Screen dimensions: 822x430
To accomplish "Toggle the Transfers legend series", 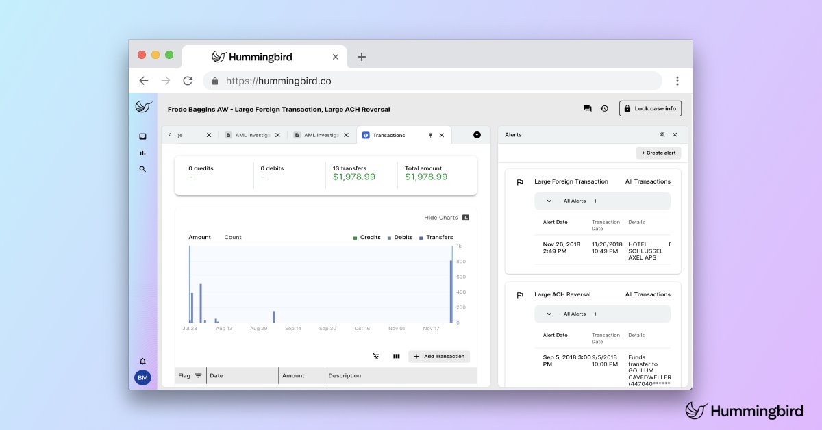I will tap(436, 237).
